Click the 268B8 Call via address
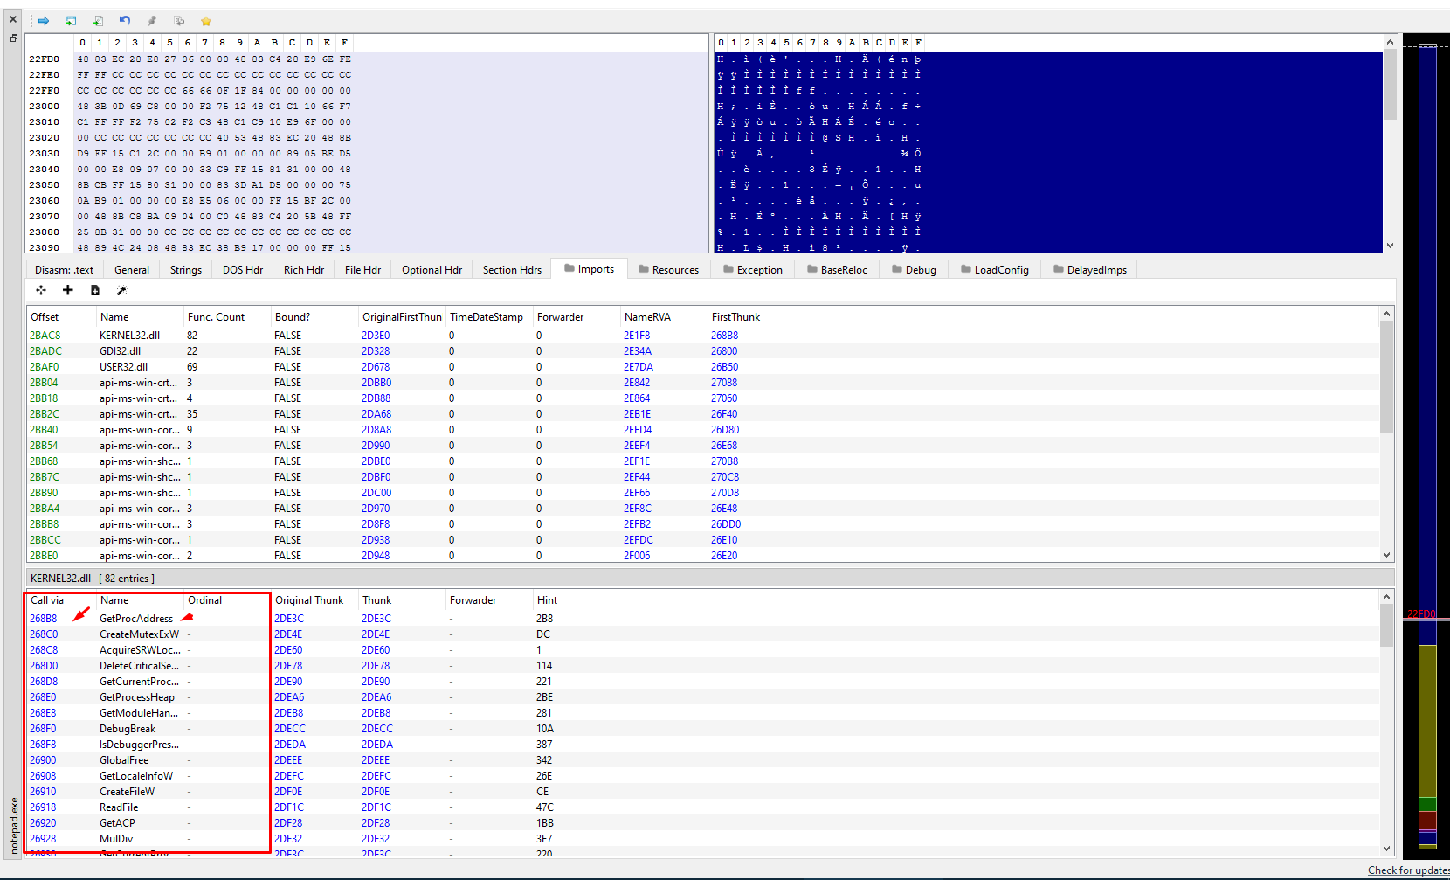Viewport: 1450px width, 880px height. (x=44, y=619)
